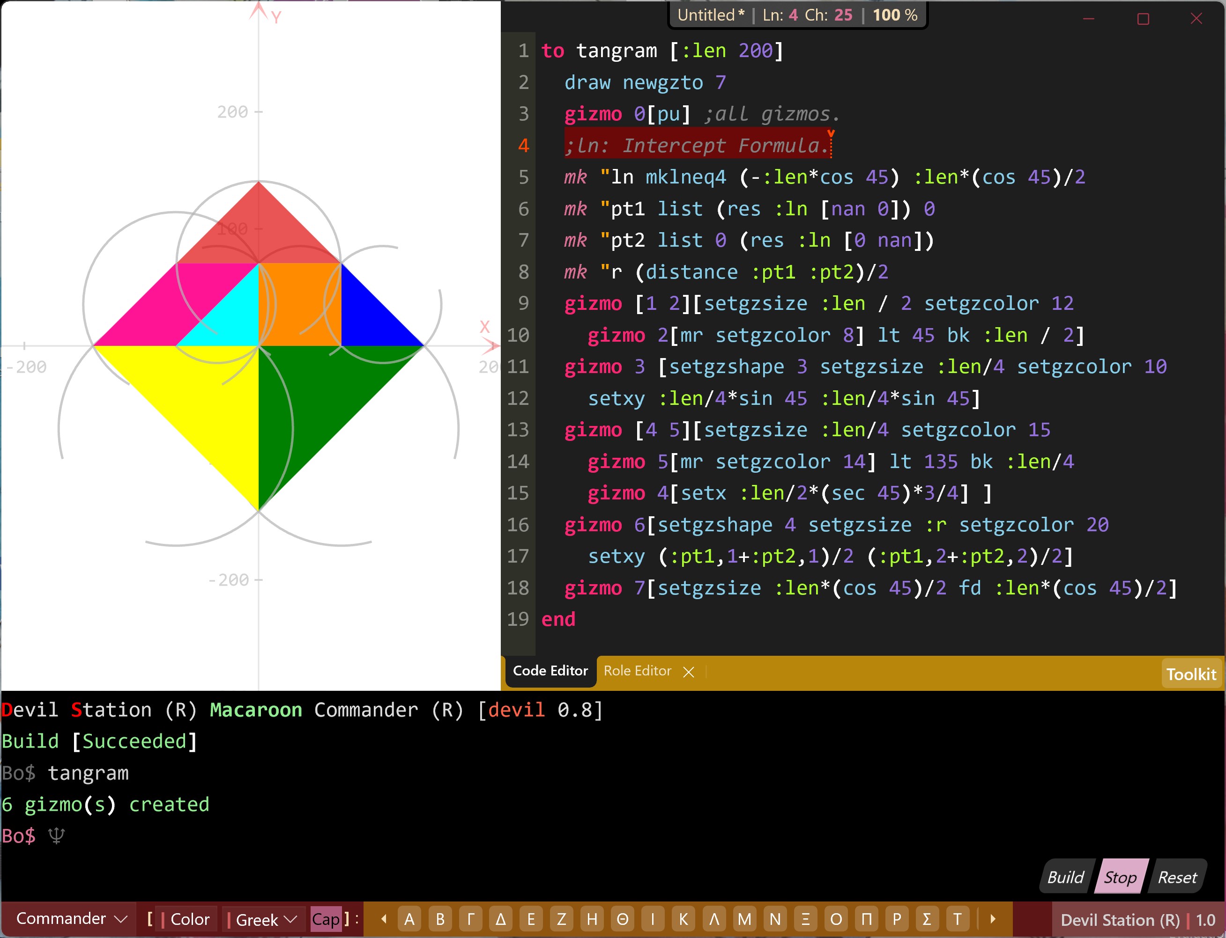The width and height of the screenshot is (1226, 938).
Task: Insert the Greek letter Λ
Action: tap(713, 919)
